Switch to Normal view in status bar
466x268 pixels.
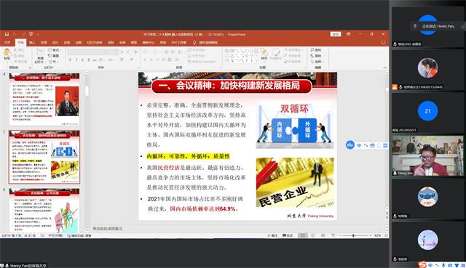(x=303, y=235)
